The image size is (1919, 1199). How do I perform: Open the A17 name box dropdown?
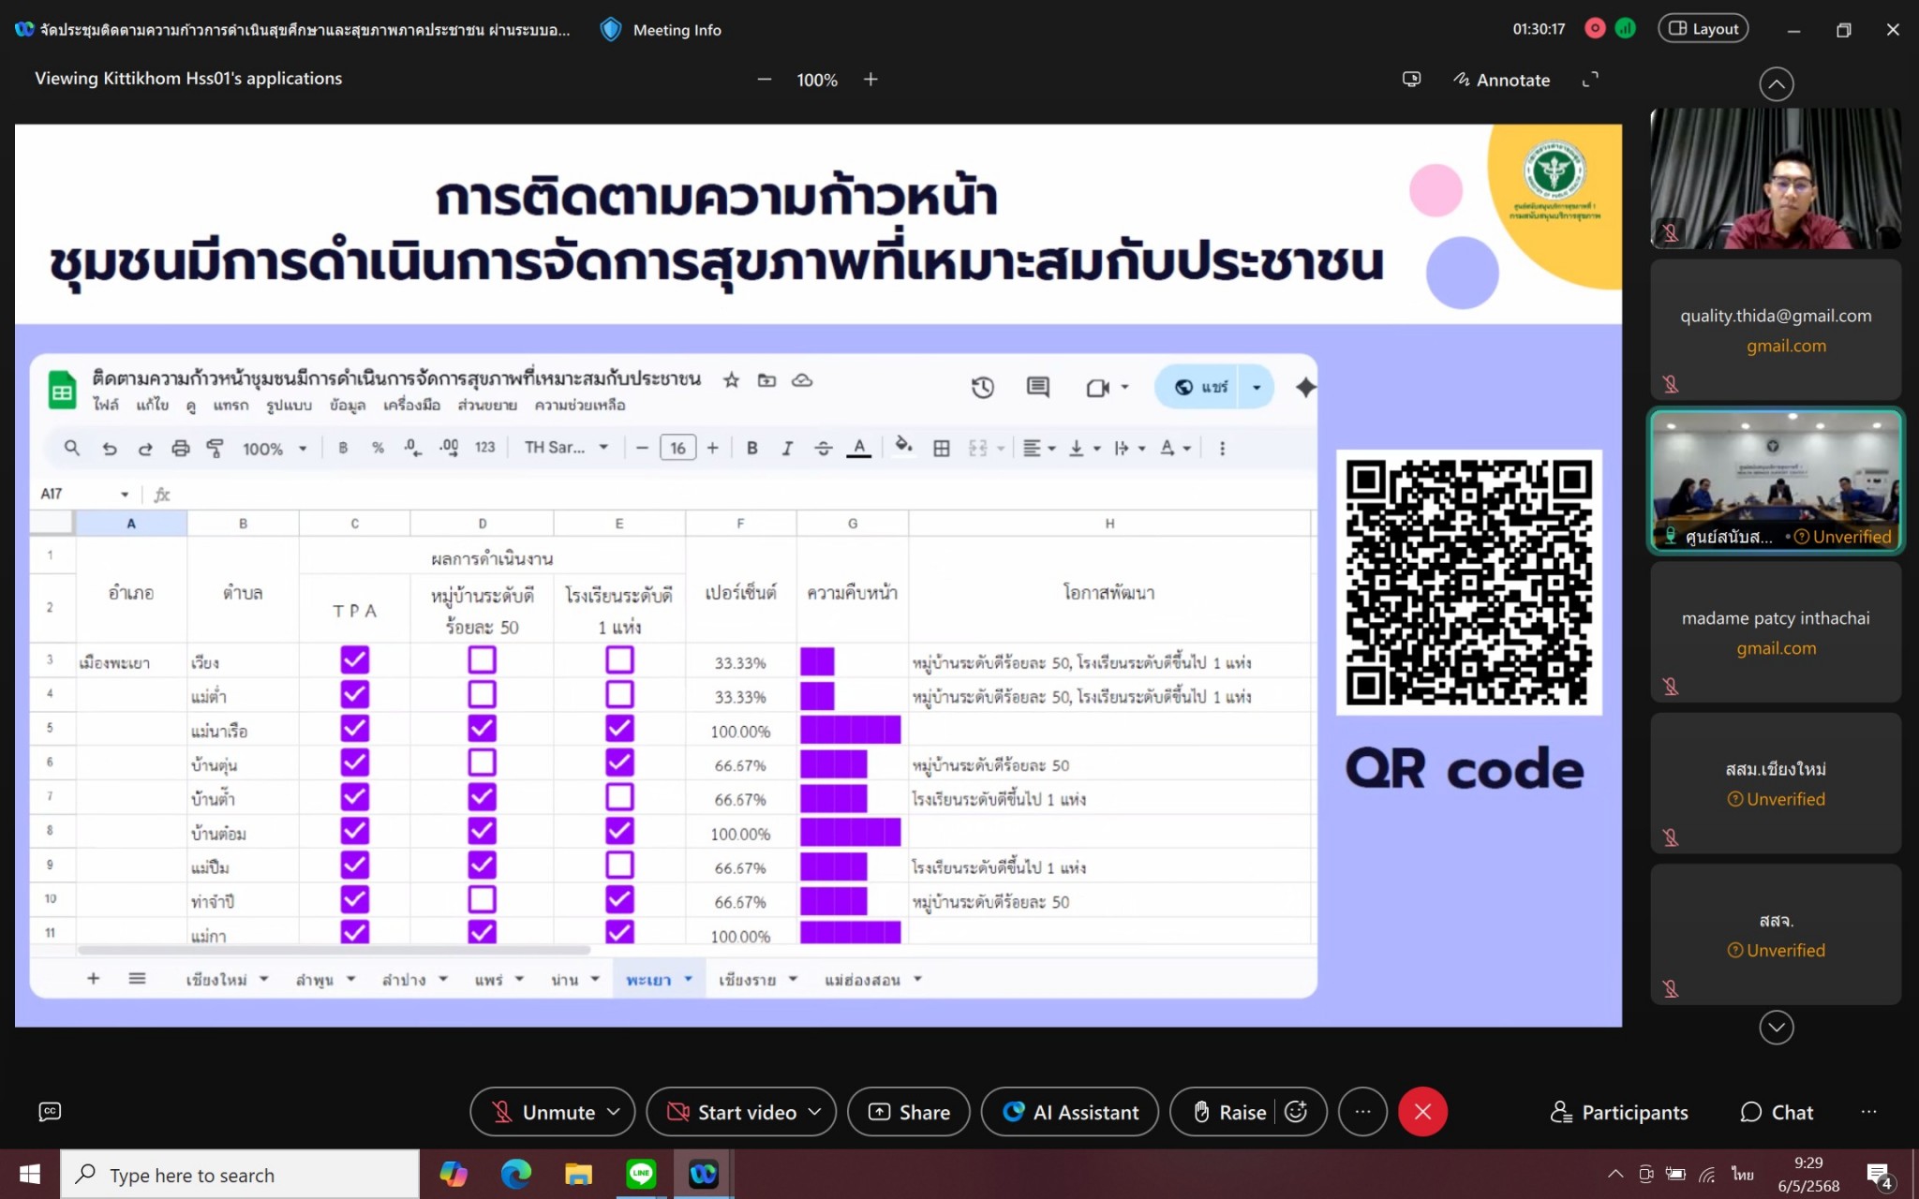[x=124, y=494]
